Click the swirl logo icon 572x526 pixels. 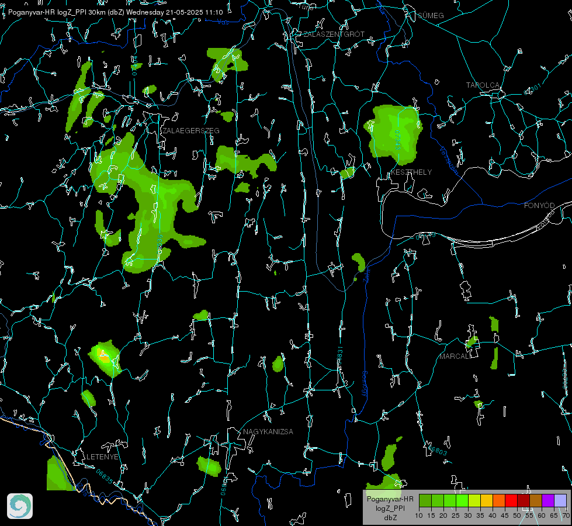coord(20,506)
